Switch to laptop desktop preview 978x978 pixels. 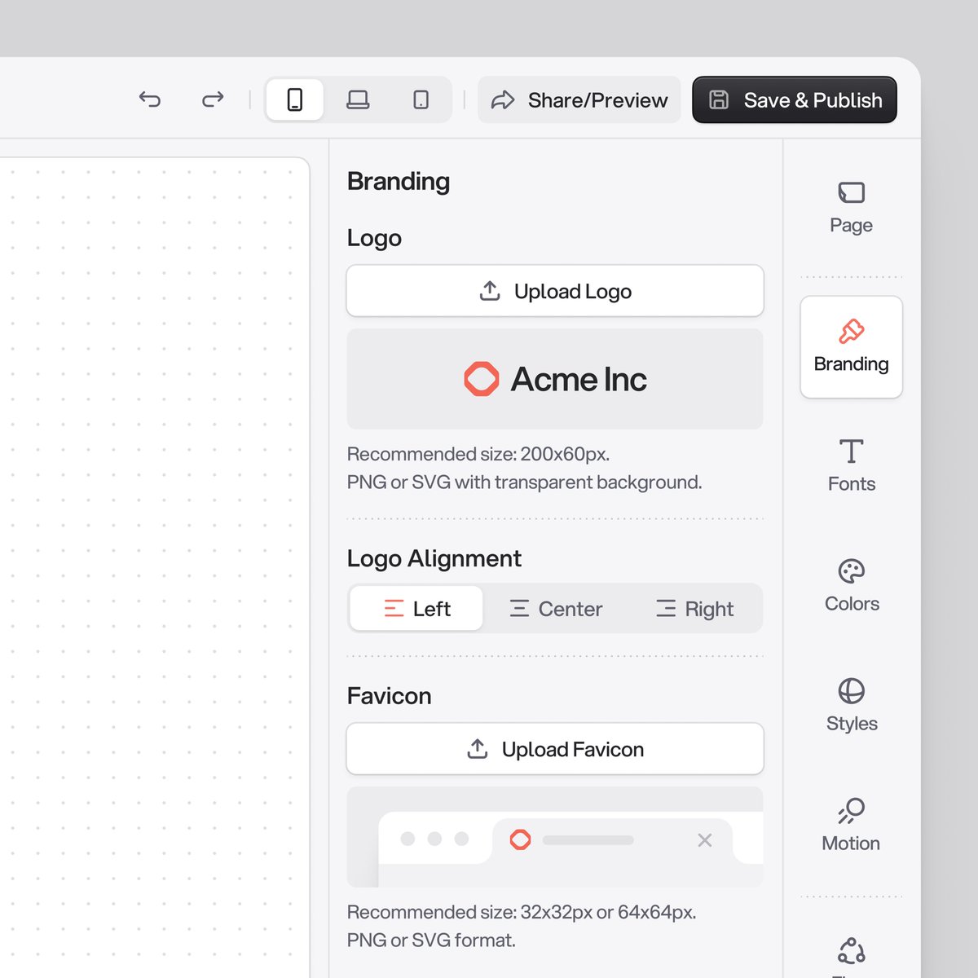(x=358, y=99)
